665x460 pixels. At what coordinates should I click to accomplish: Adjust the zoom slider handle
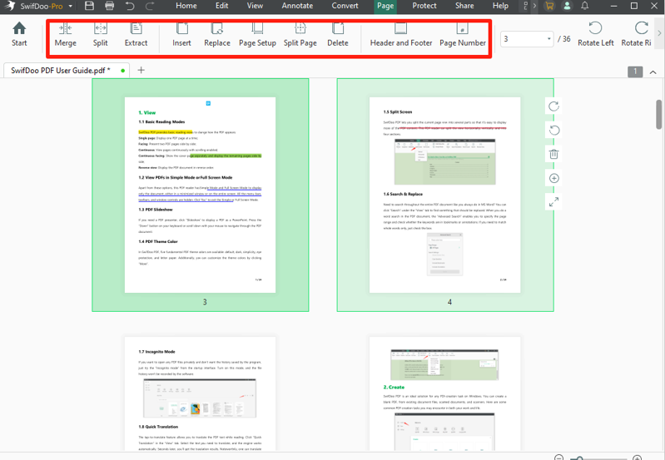(579, 458)
